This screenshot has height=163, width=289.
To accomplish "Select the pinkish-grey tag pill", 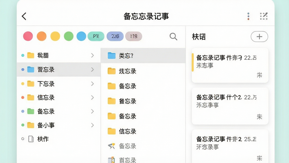I will [133, 36].
